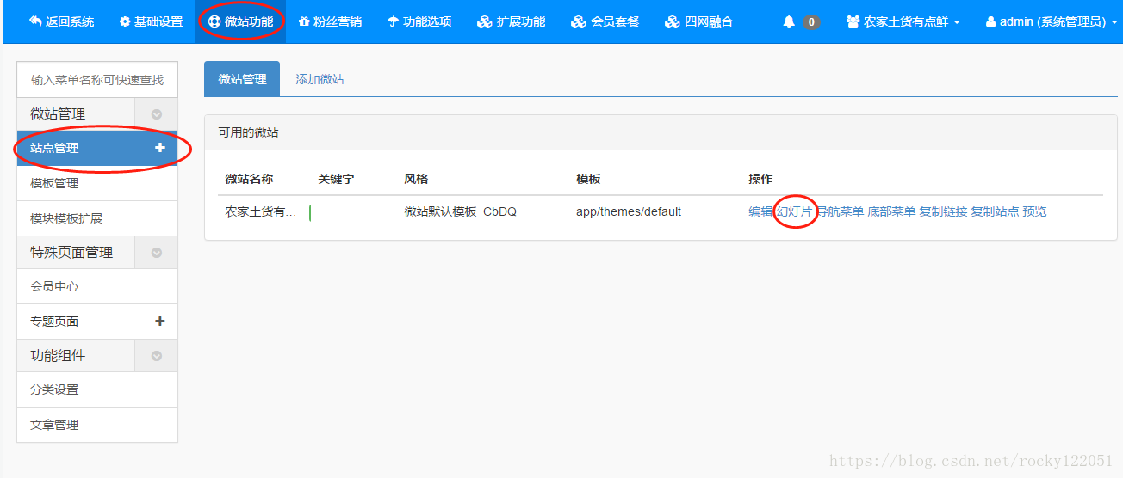Screen dimensions: 1123x478
Task: Click the 底部菜单 link
Action: point(891,211)
